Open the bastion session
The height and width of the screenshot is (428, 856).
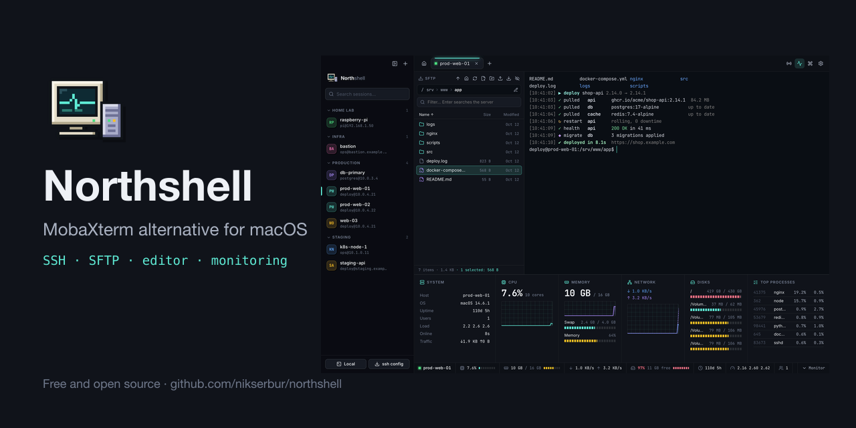tap(367, 148)
